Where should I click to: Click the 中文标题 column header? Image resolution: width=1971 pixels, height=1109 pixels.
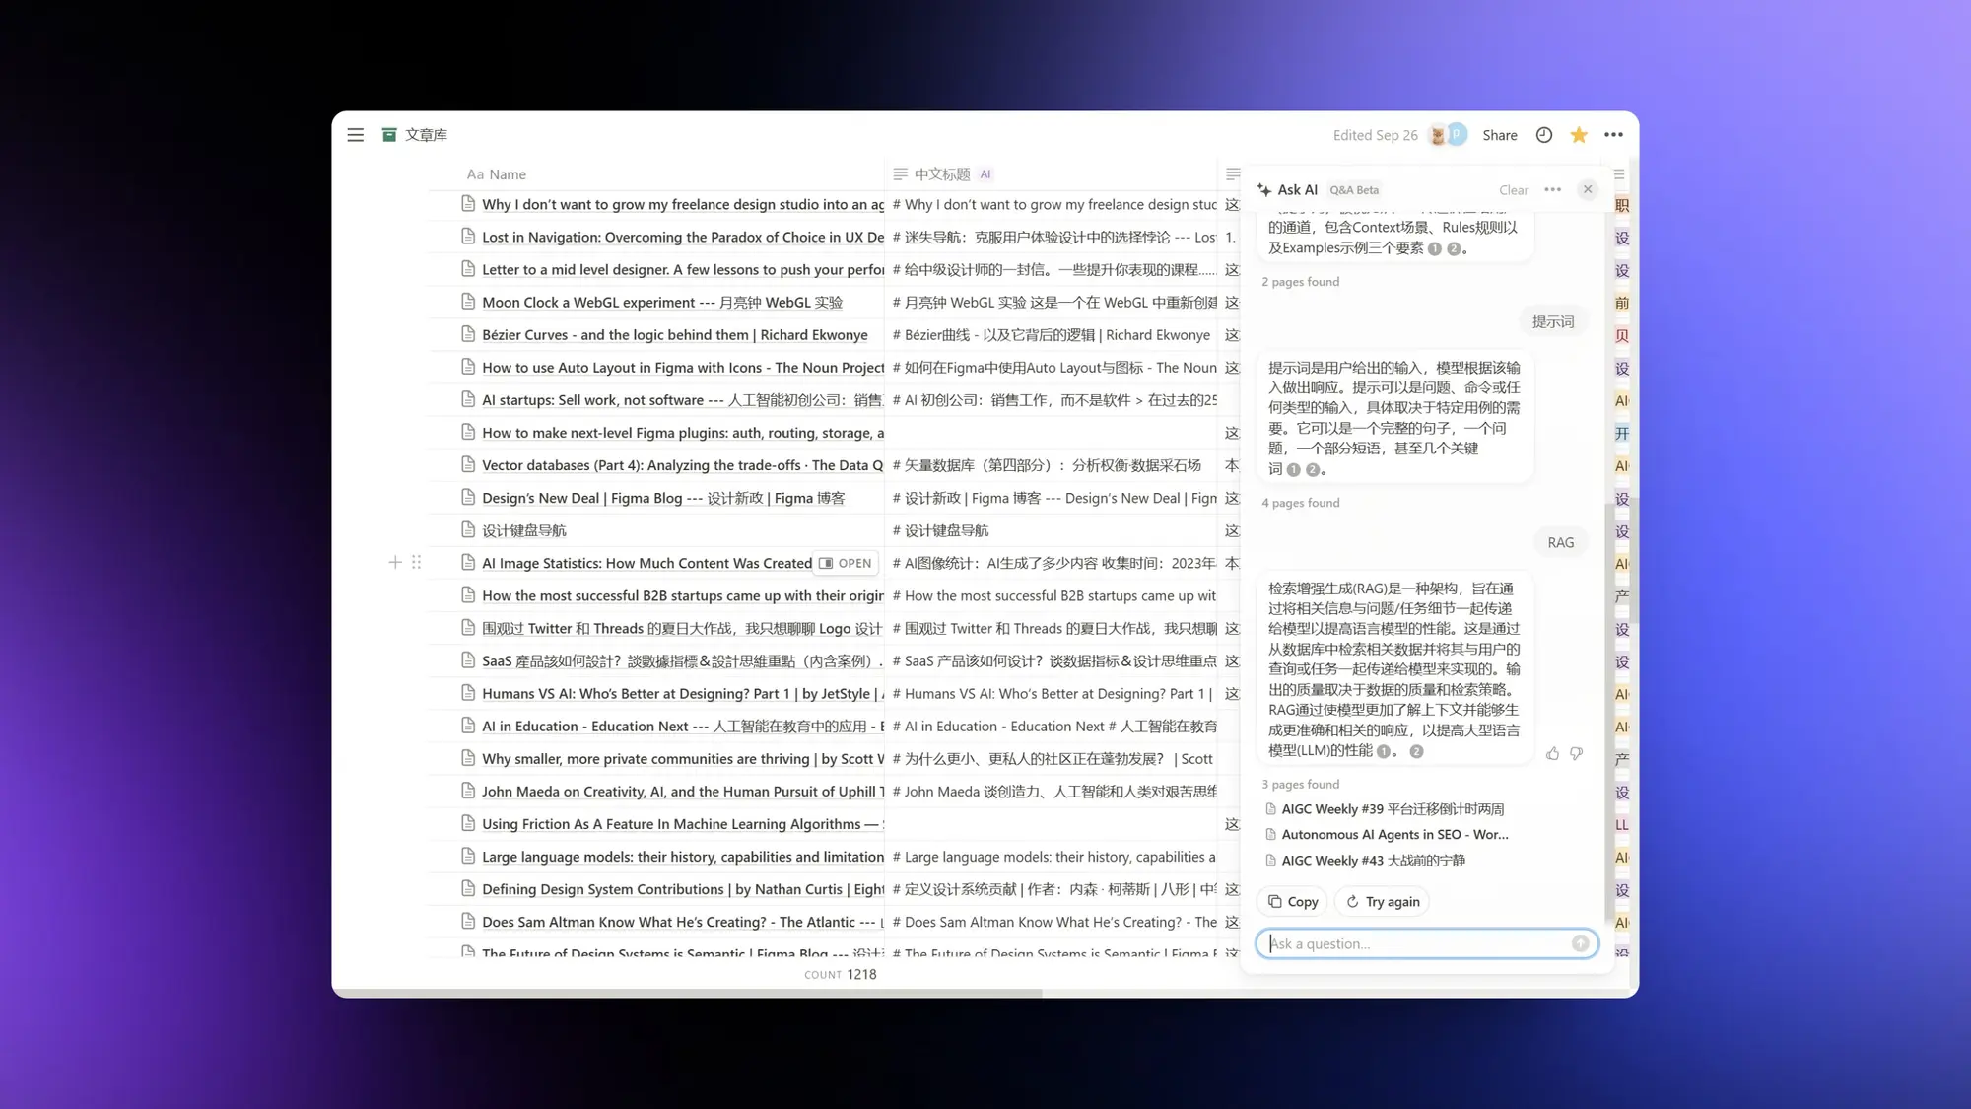pyautogui.click(x=942, y=174)
